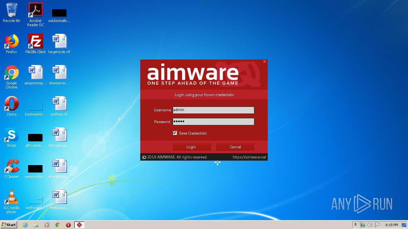
Task: Open Internet Explorer from taskbar
Action: pyautogui.click(x=25, y=225)
